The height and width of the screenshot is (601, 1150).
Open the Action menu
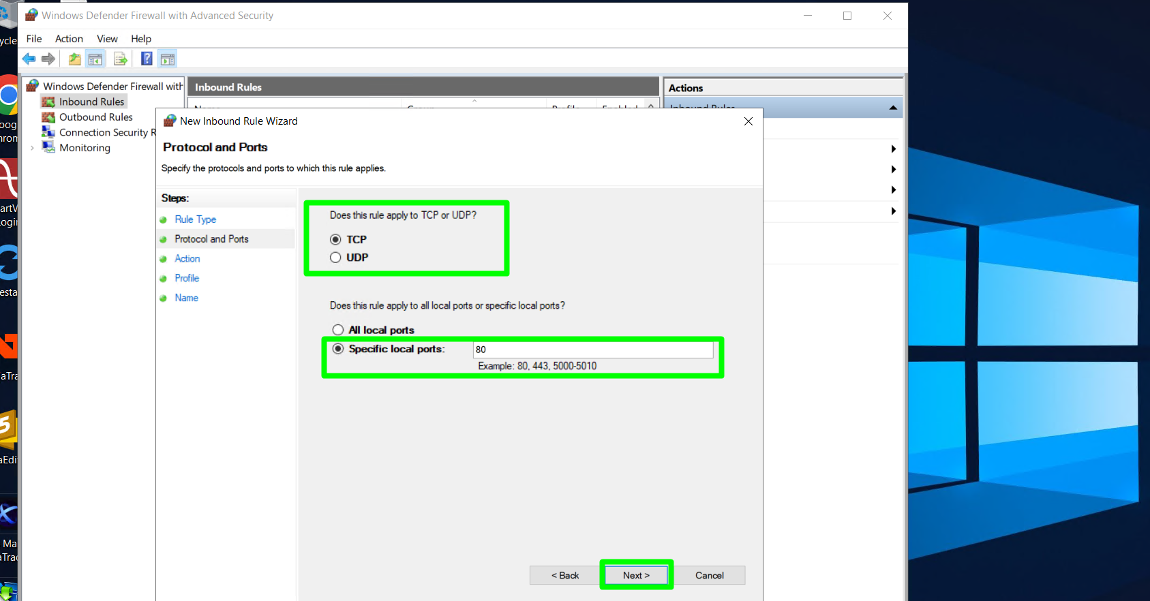(69, 39)
